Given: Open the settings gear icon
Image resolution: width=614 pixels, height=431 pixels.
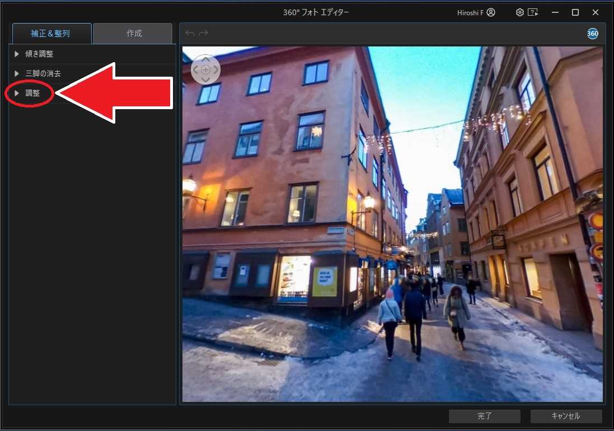Looking at the screenshot, I should pyautogui.click(x=519, y=12).
